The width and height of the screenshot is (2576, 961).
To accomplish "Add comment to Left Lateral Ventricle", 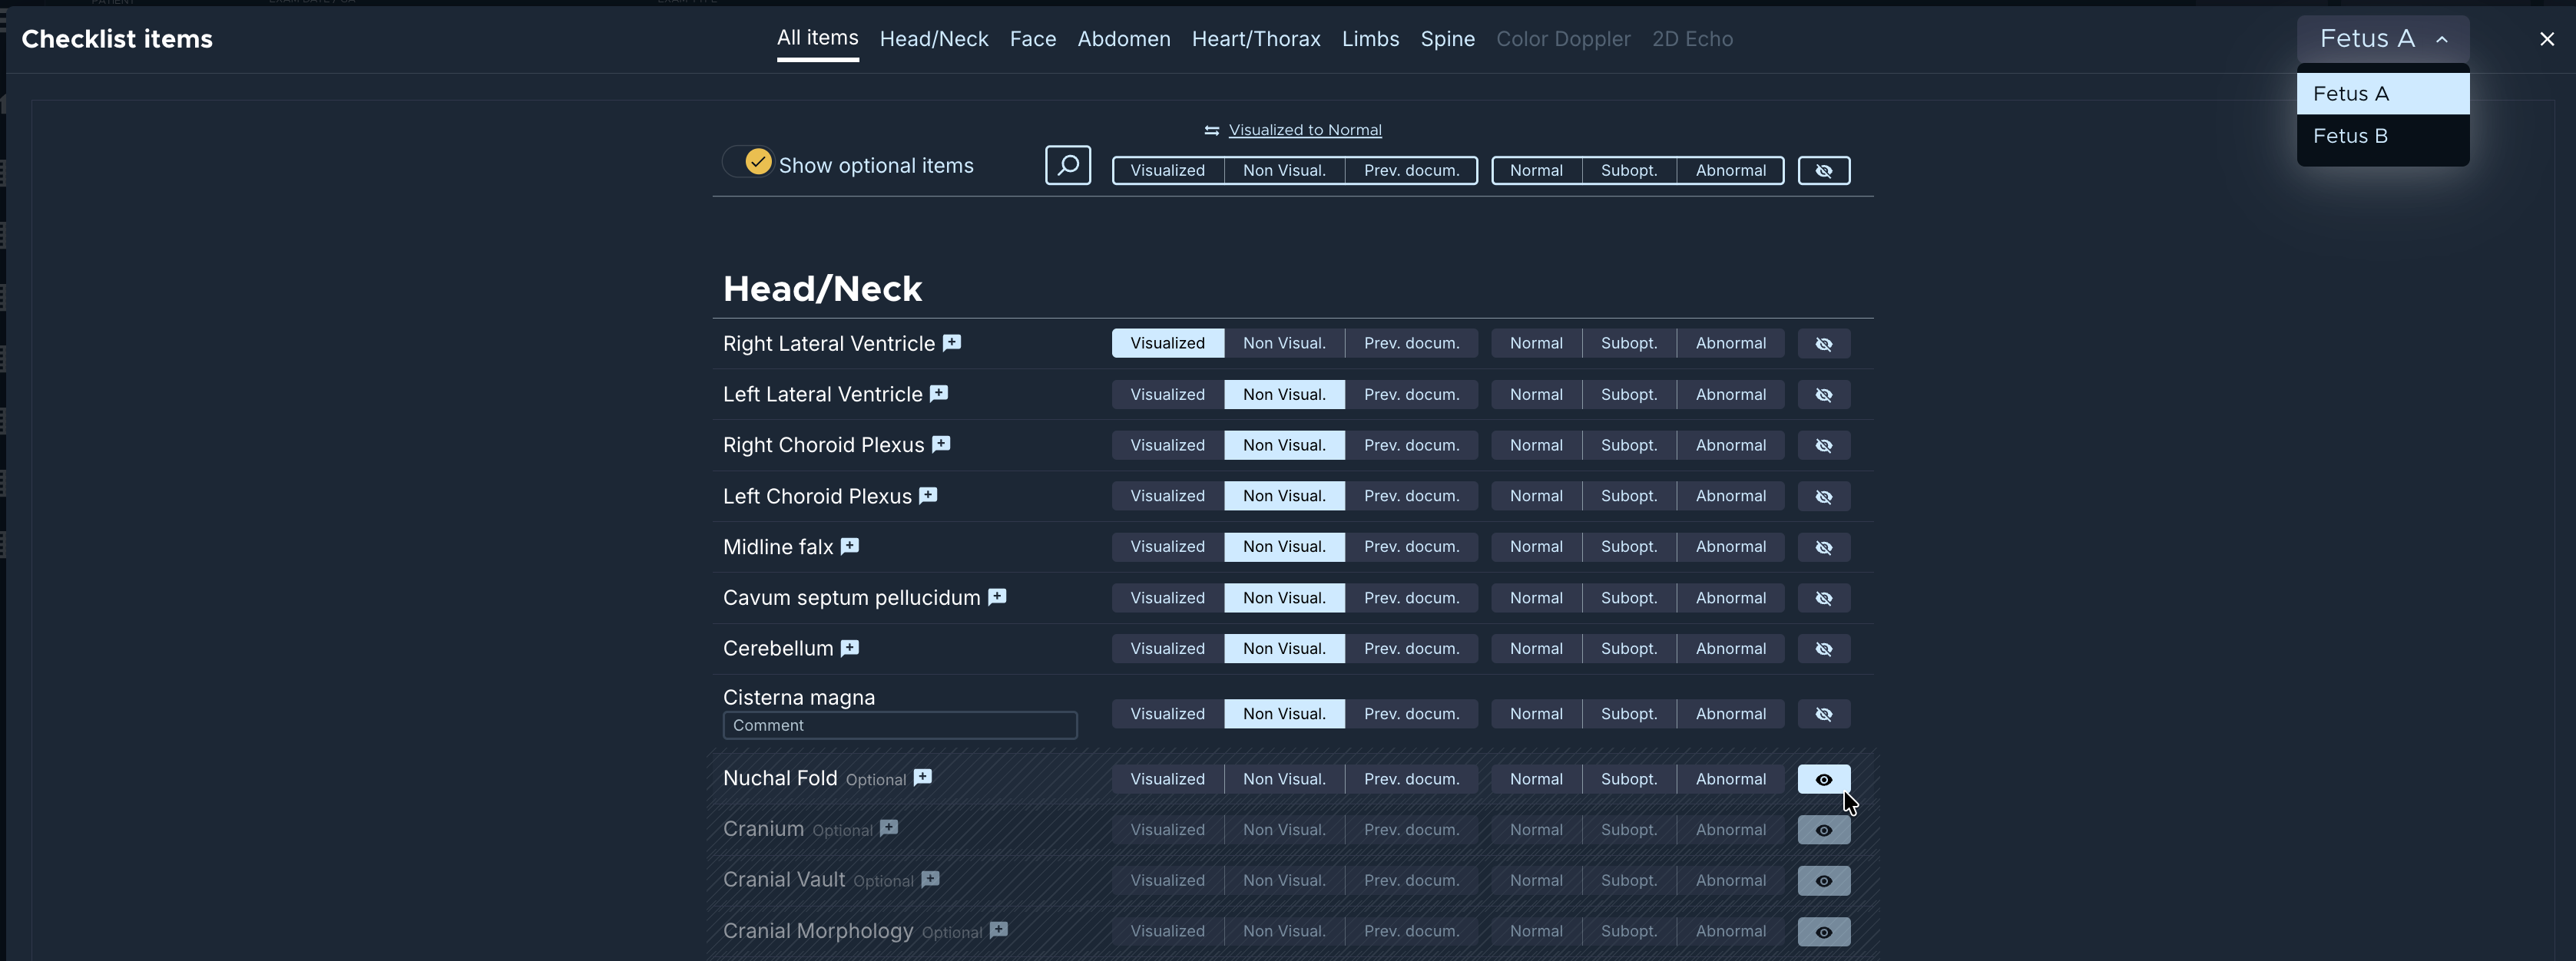I will tap(939, 394).
